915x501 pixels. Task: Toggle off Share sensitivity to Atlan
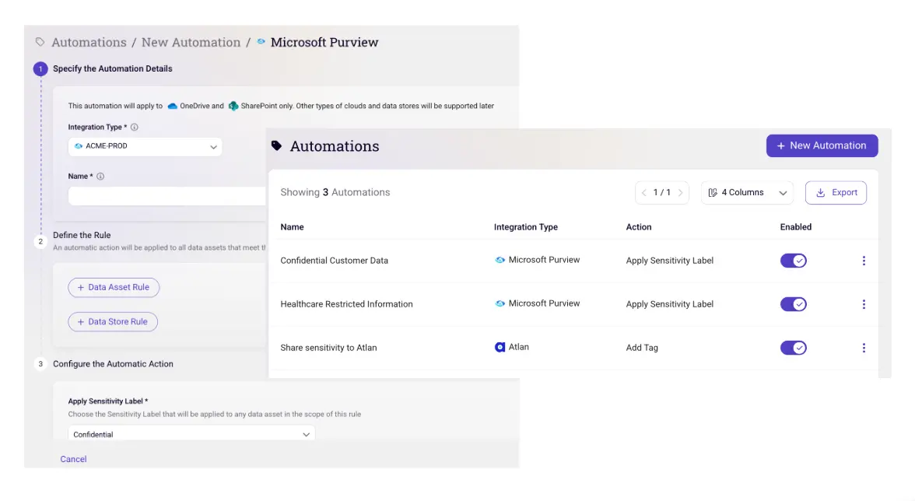[x=794, y=349]
